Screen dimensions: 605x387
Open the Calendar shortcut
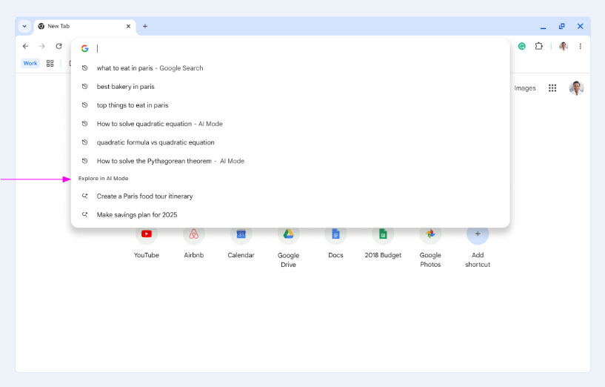pos(241,244)
